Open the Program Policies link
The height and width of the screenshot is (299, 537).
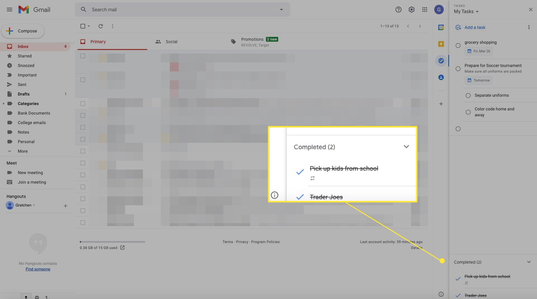(x=265, y=242)
